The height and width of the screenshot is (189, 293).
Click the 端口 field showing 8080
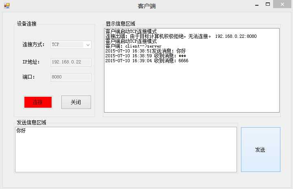[x=71, y=77]
